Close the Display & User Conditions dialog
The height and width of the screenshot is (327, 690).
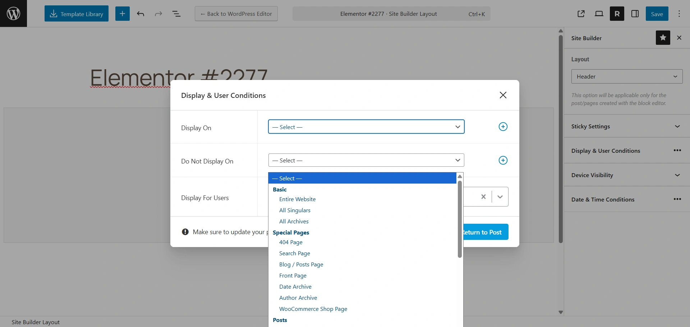tap(503, 95)
